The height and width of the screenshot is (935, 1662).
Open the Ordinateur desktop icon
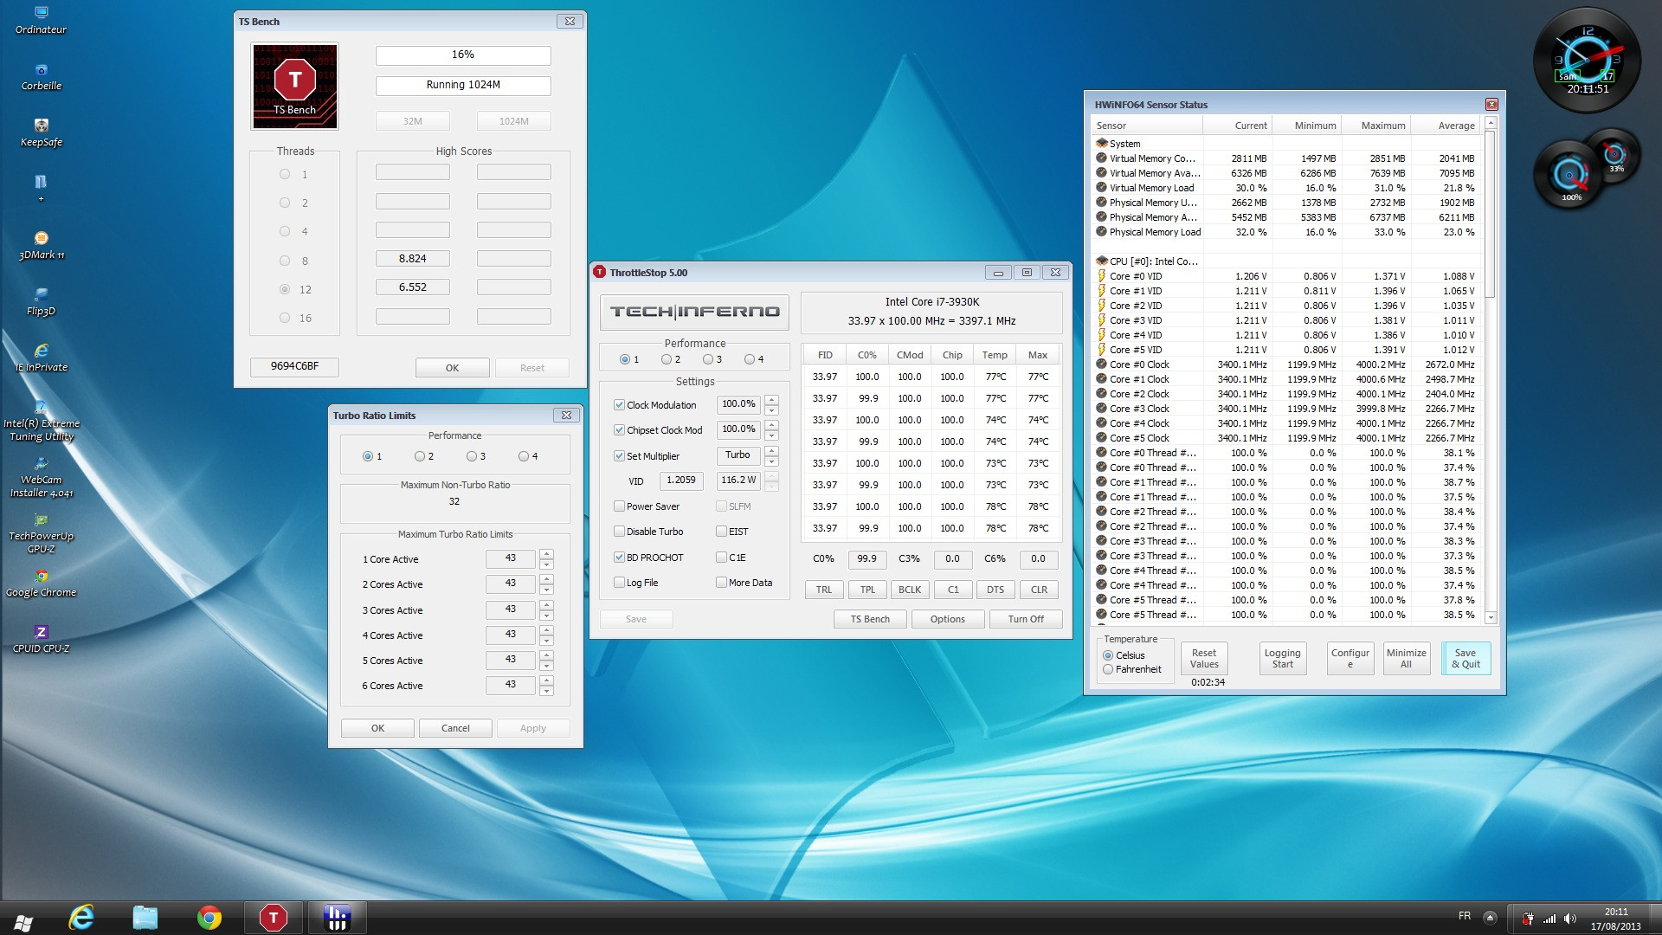click(x=41, y=19)
